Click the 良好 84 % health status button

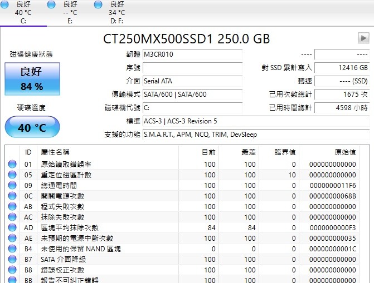[32, 79]
